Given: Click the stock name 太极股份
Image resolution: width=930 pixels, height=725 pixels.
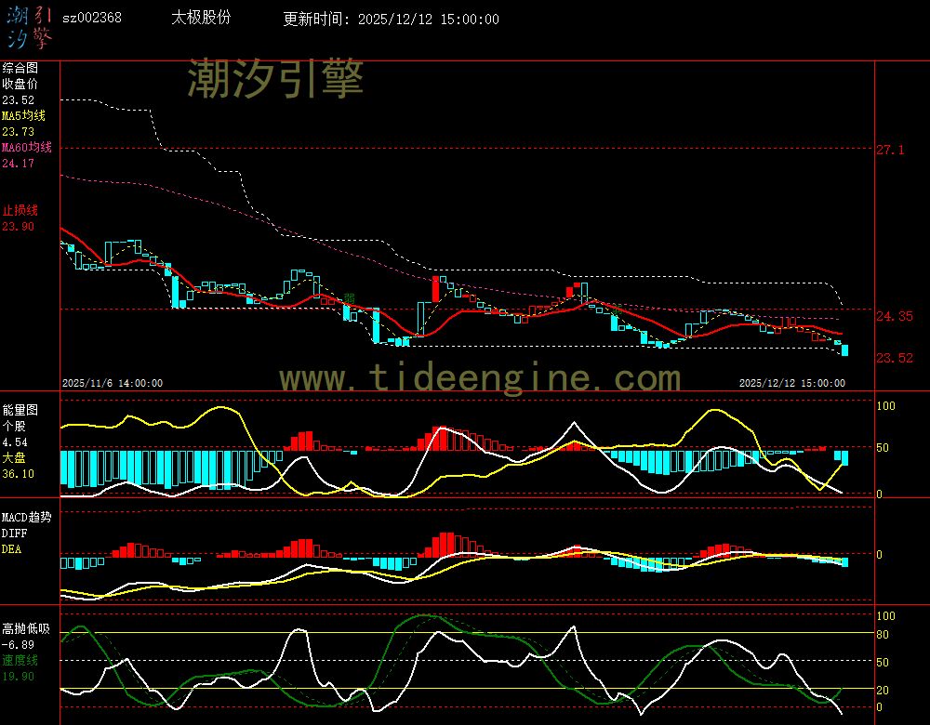Looking at the screenshot, I should (x=201, y=19).
